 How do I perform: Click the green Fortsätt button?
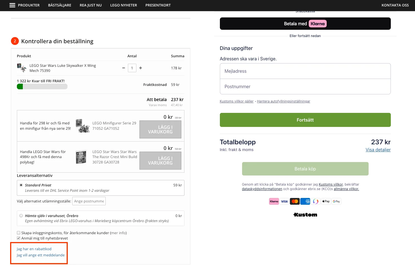pos(305,120)
